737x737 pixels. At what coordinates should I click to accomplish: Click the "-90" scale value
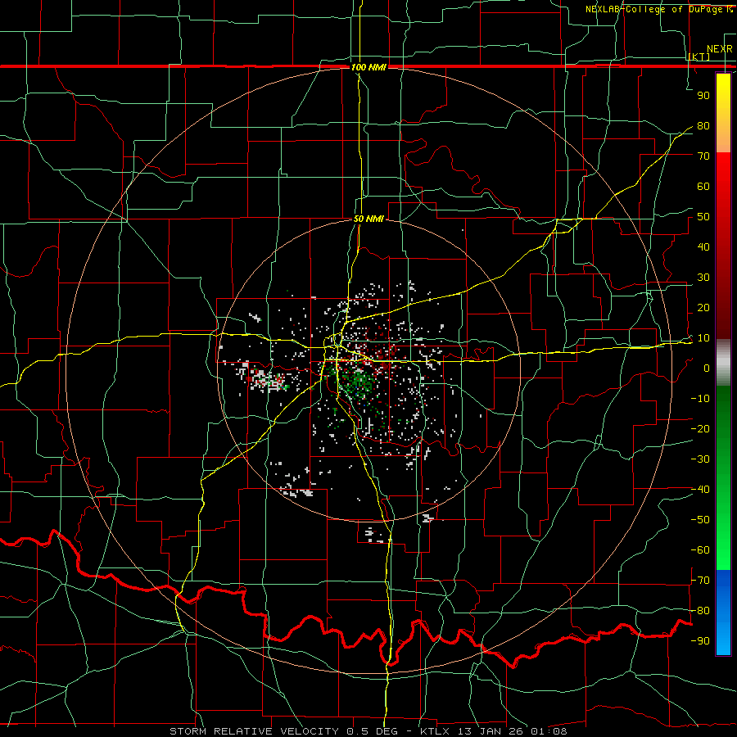click(x=700, y=641)
